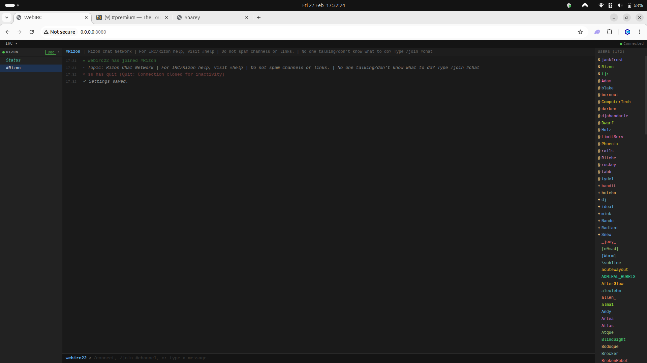Switch to the #premium Lounge tab
Image resolution: width=647 pixels, height=363 pixels.
click(132, 17)
